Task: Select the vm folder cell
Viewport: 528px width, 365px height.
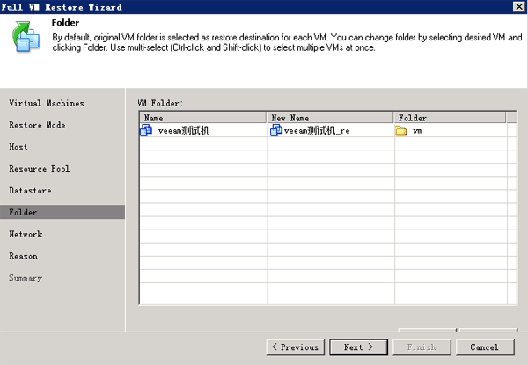Action: pos(451,130)
